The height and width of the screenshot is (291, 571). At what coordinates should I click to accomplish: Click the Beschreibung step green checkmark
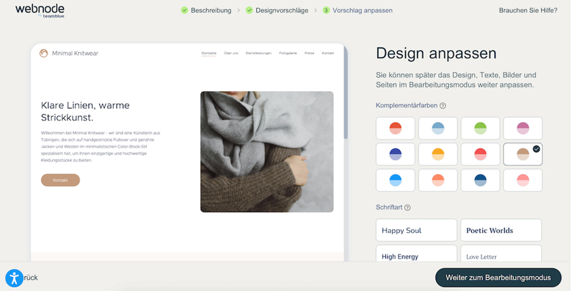184,10
